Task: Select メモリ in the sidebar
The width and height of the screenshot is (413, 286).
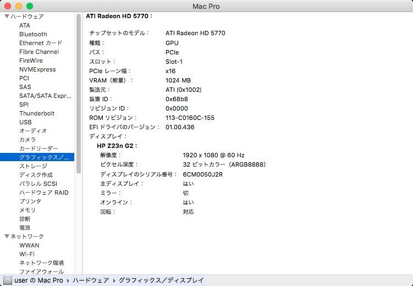Action: [x=27, y=210]
